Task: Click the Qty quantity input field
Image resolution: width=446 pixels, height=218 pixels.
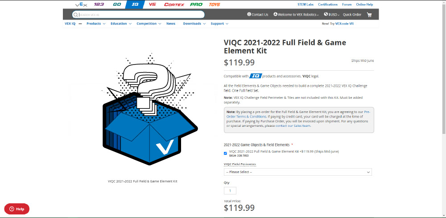Action: pyautogui.click(x=230, y=191)
